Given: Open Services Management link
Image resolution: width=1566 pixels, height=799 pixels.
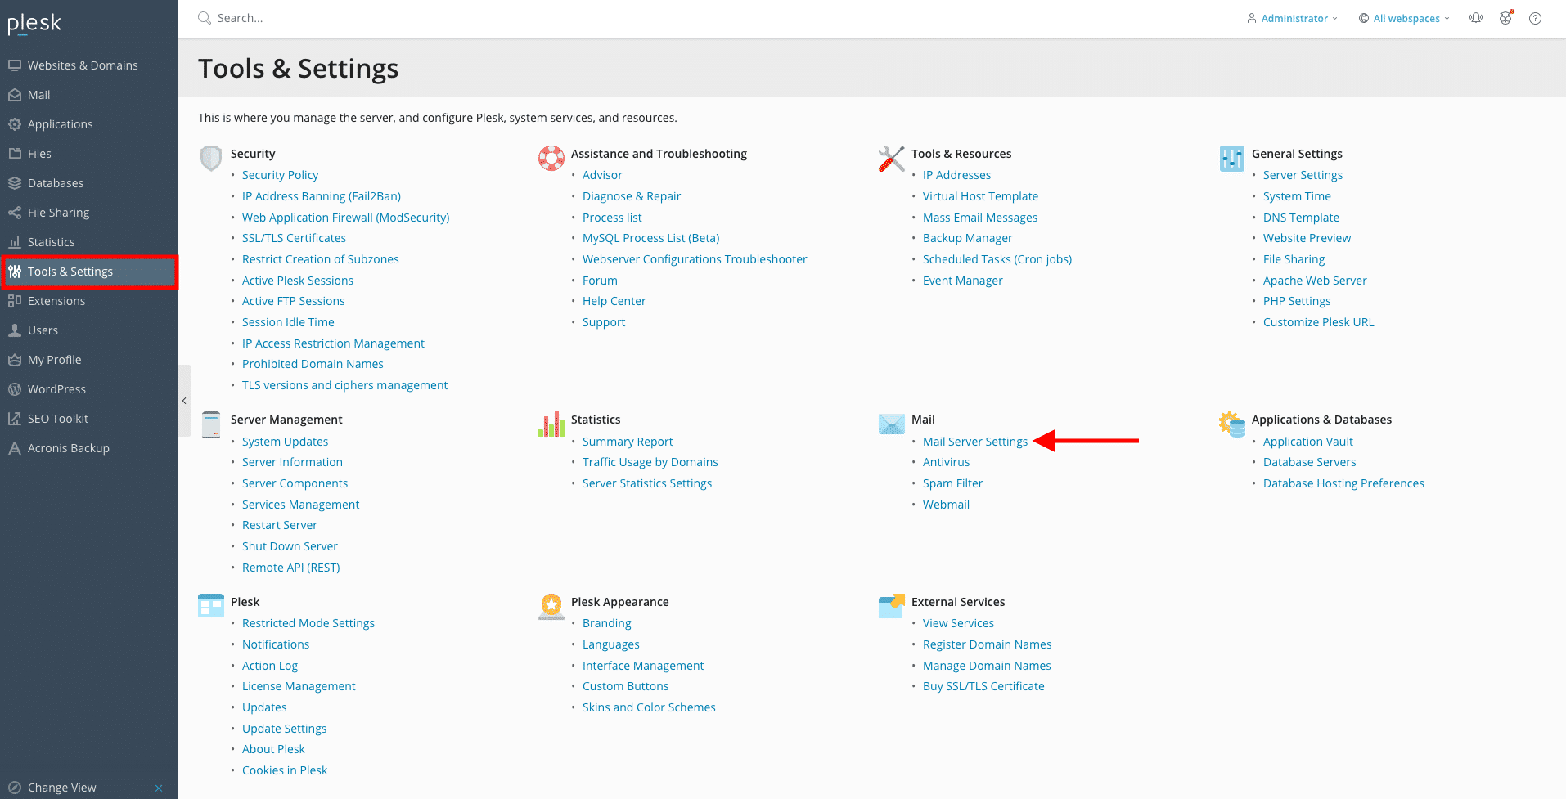Looking at the screenshot, I should [x=300, y=505].
